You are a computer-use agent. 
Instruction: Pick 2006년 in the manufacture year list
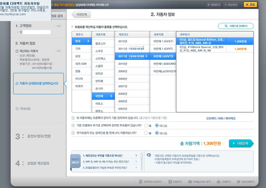tap(133, 94)
